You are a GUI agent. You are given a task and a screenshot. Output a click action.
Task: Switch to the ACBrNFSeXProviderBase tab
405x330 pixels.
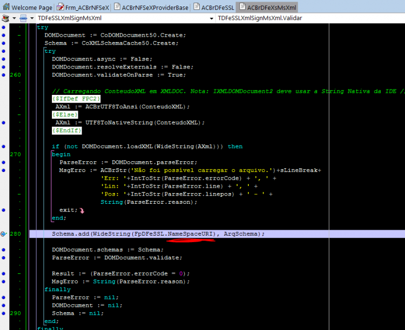point(151,7)
